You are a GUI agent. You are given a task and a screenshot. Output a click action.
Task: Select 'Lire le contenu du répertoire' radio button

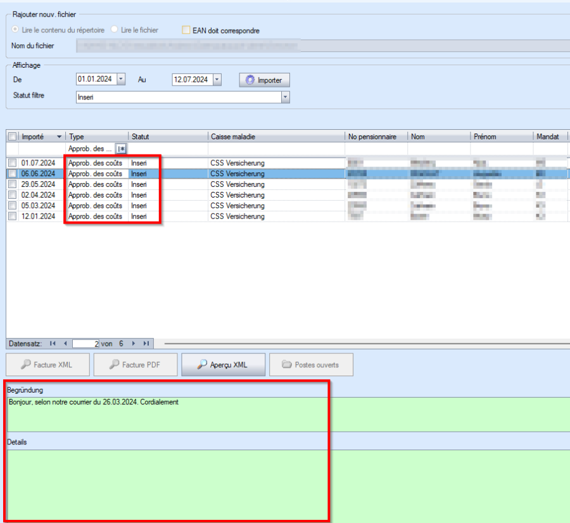(x=15, y=29)
